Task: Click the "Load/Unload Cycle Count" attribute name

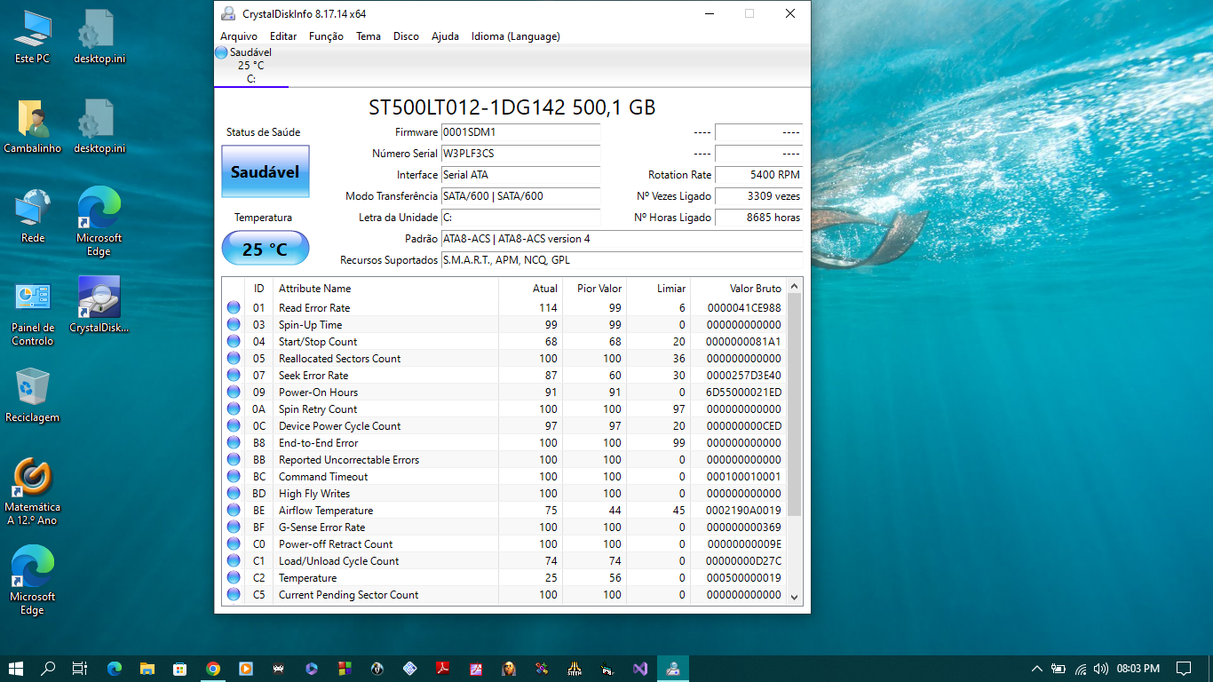Action: coord(339,561)
